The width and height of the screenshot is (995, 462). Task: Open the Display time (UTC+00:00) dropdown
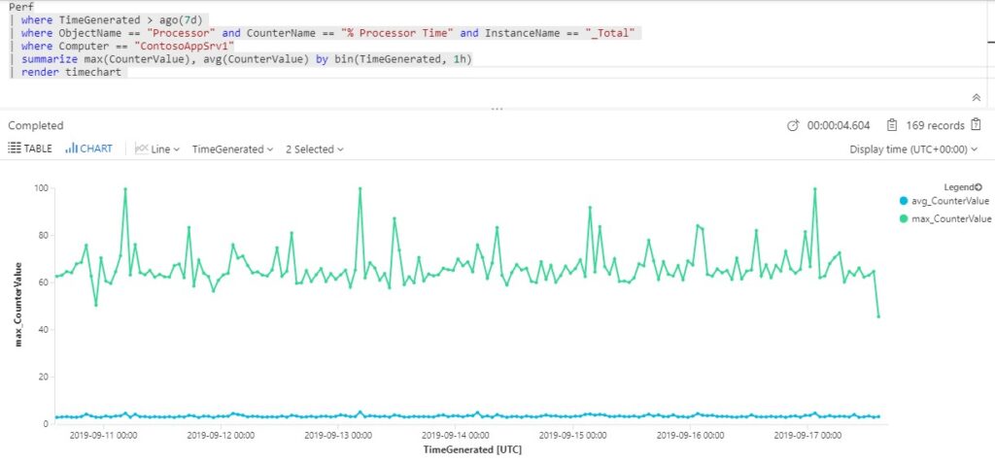tap(913, 149)
